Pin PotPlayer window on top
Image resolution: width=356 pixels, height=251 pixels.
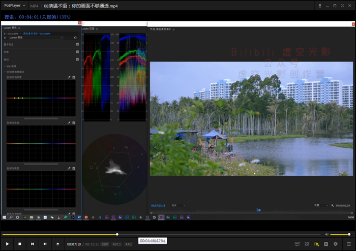click(x=319, y=6)
